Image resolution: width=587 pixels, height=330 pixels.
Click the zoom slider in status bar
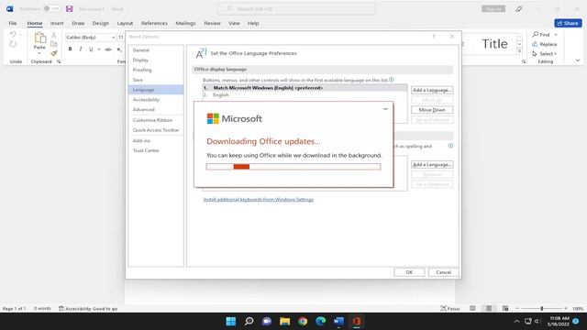[542, 308]
